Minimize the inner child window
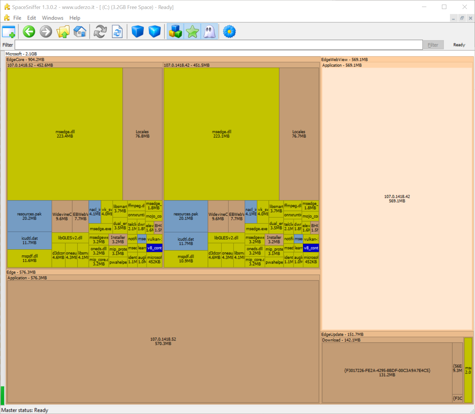Viewport: 475px width, 414px height. (453, 18)
